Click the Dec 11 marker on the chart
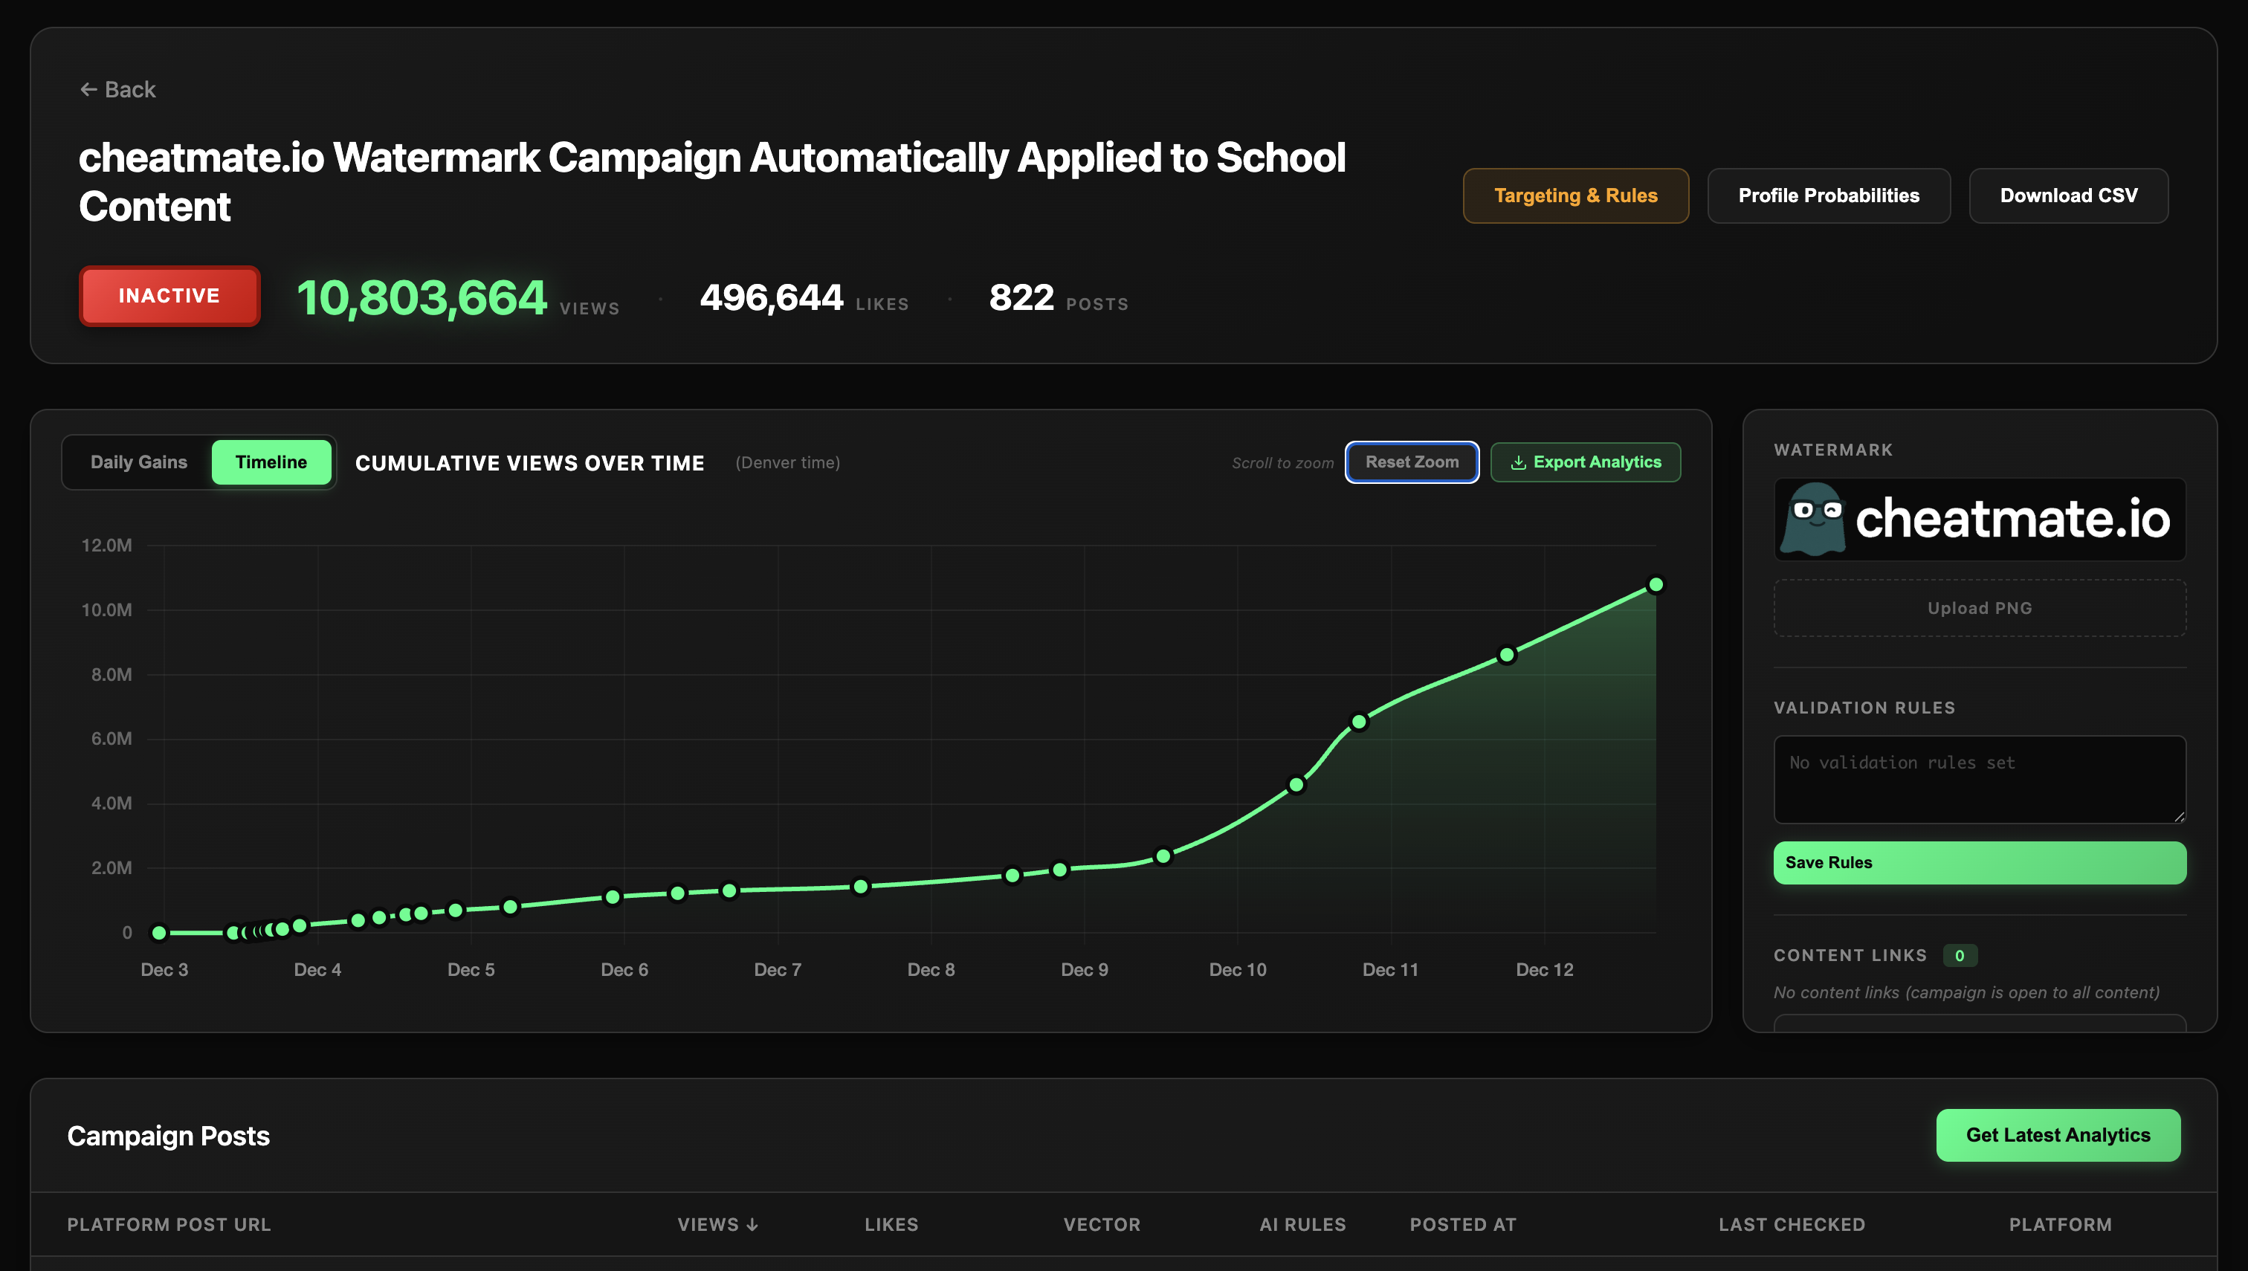The height and width of the screenshot is (1271, 2248). (1358, 720)
